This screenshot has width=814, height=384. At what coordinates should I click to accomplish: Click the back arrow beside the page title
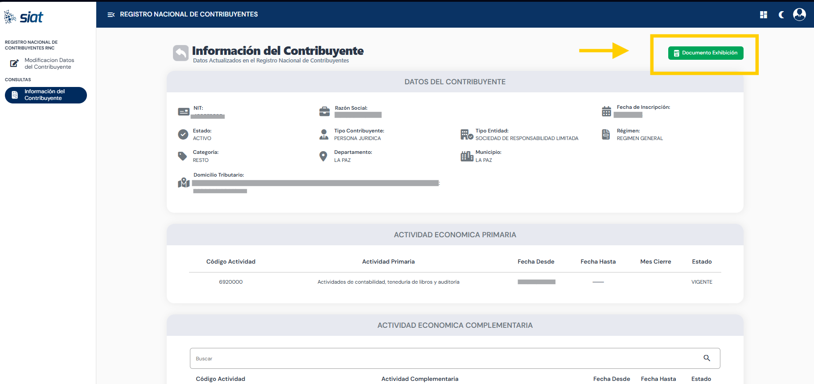click(181, 53)
